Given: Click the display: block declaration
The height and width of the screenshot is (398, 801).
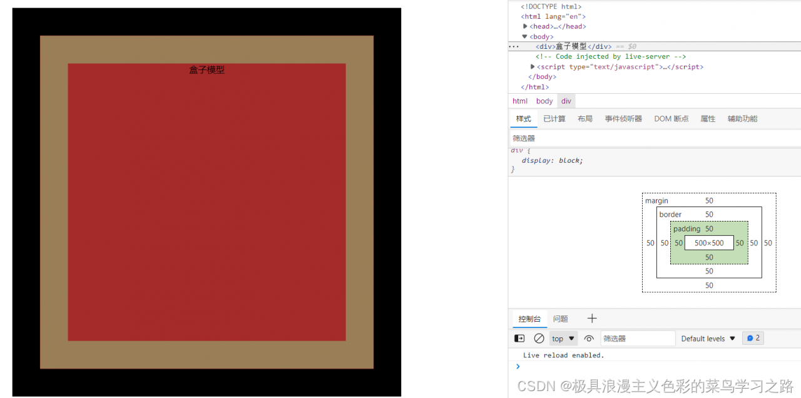Looking at the screenshot, I should (x=552, y=160).
